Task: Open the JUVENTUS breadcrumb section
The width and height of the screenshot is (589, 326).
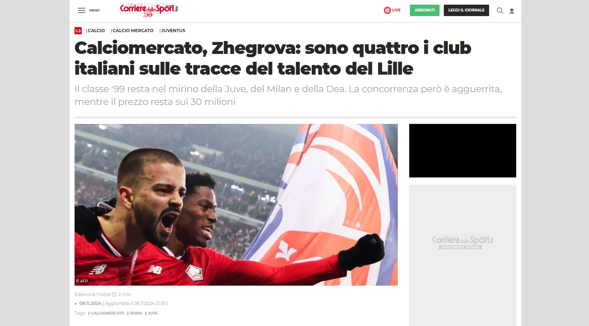Action: (x=173, y=31)
